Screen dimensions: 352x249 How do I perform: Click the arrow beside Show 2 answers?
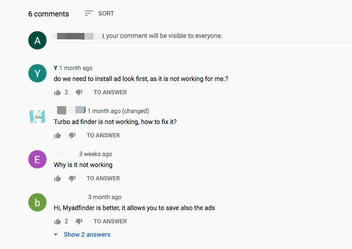tap(56, 235)
